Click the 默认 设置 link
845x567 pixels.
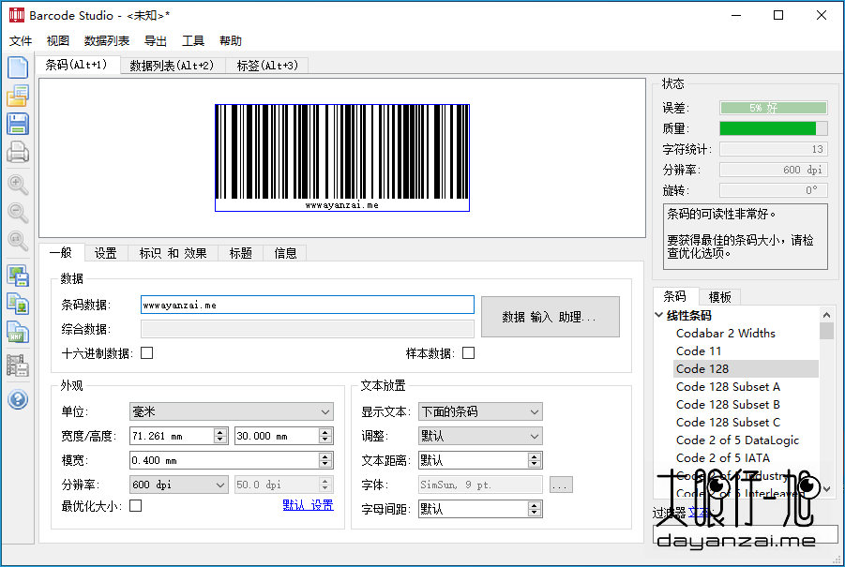click(308, 505)
